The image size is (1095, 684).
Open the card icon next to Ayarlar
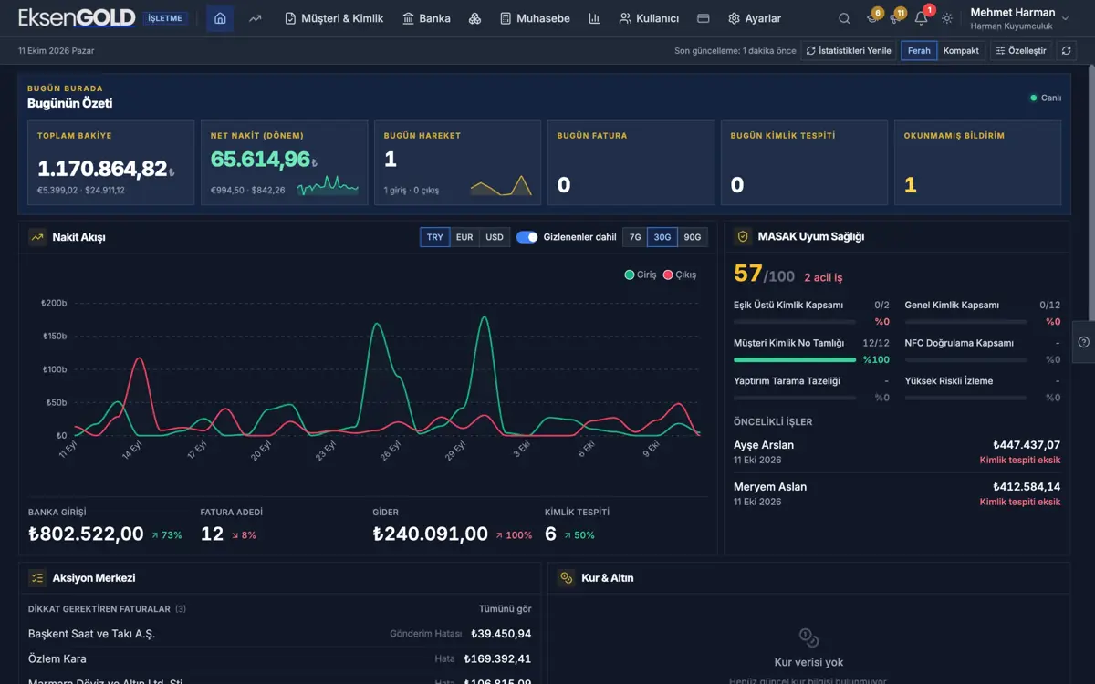point(703,18)
